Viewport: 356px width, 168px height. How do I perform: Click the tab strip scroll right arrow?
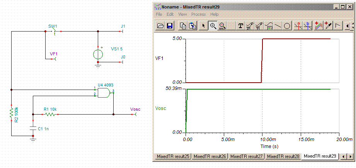[351, 156]
